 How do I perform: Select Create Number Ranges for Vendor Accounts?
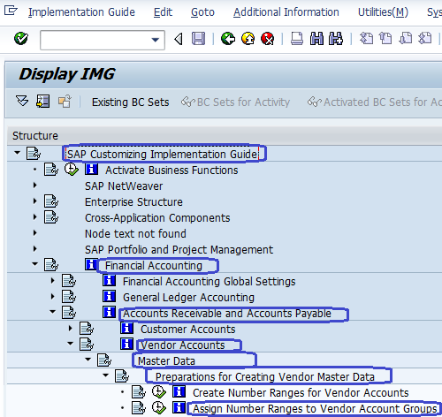coord(301,393)
